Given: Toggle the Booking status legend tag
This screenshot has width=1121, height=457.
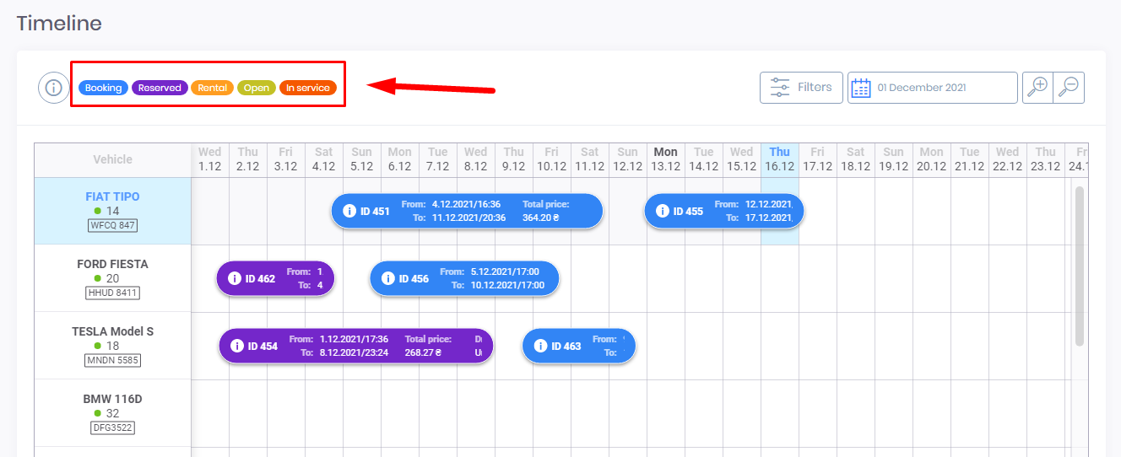Looking at the screenshot, I should coord(103,88).
